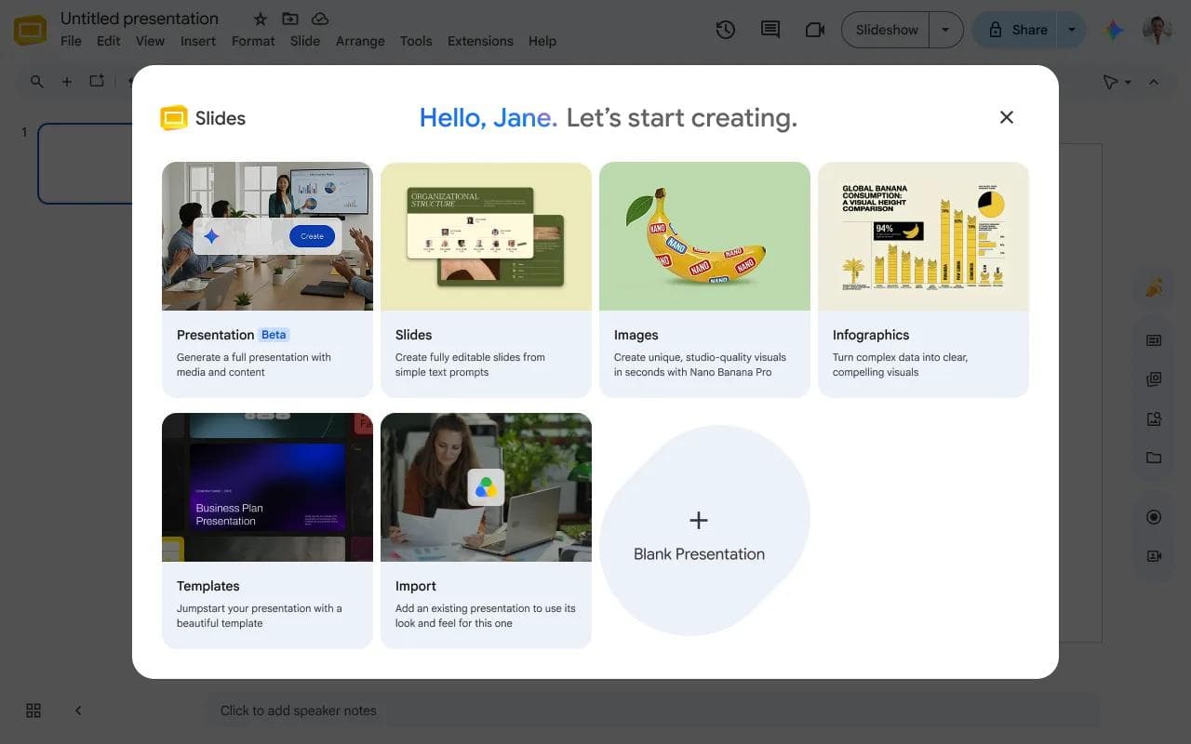Start the Slideshow
Image resolution: width=1191 pixels, height=744 pixels.
pos(887,30)
